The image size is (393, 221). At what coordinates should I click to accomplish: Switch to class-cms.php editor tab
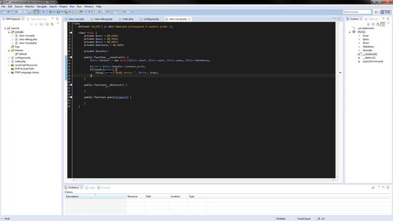click(x=76, y=19)
